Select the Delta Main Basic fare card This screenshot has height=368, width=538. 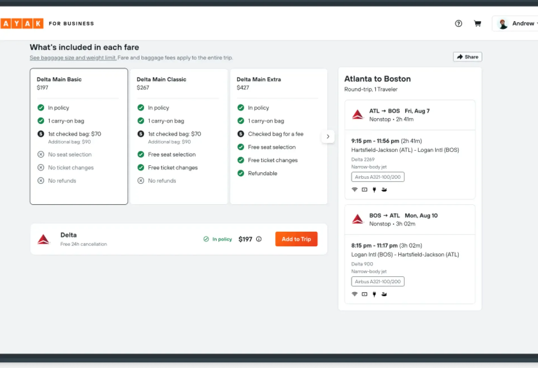79,136
